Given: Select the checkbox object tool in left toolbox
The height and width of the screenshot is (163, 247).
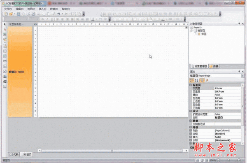Looking at the screenshot, I should click(5, 71).
